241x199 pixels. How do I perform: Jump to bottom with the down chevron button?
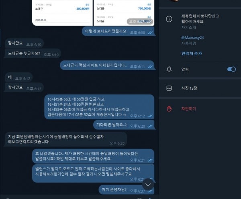tap(148, 185)
